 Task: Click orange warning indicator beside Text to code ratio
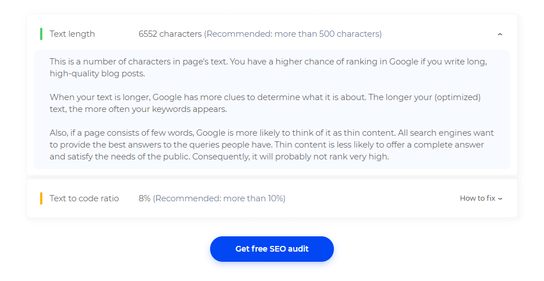pos(41,198)
